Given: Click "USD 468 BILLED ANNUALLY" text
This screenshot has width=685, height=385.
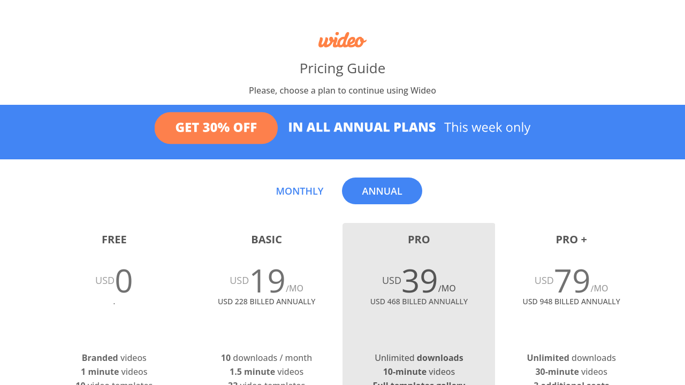Looking at the screenshot, I should (419, 302).
